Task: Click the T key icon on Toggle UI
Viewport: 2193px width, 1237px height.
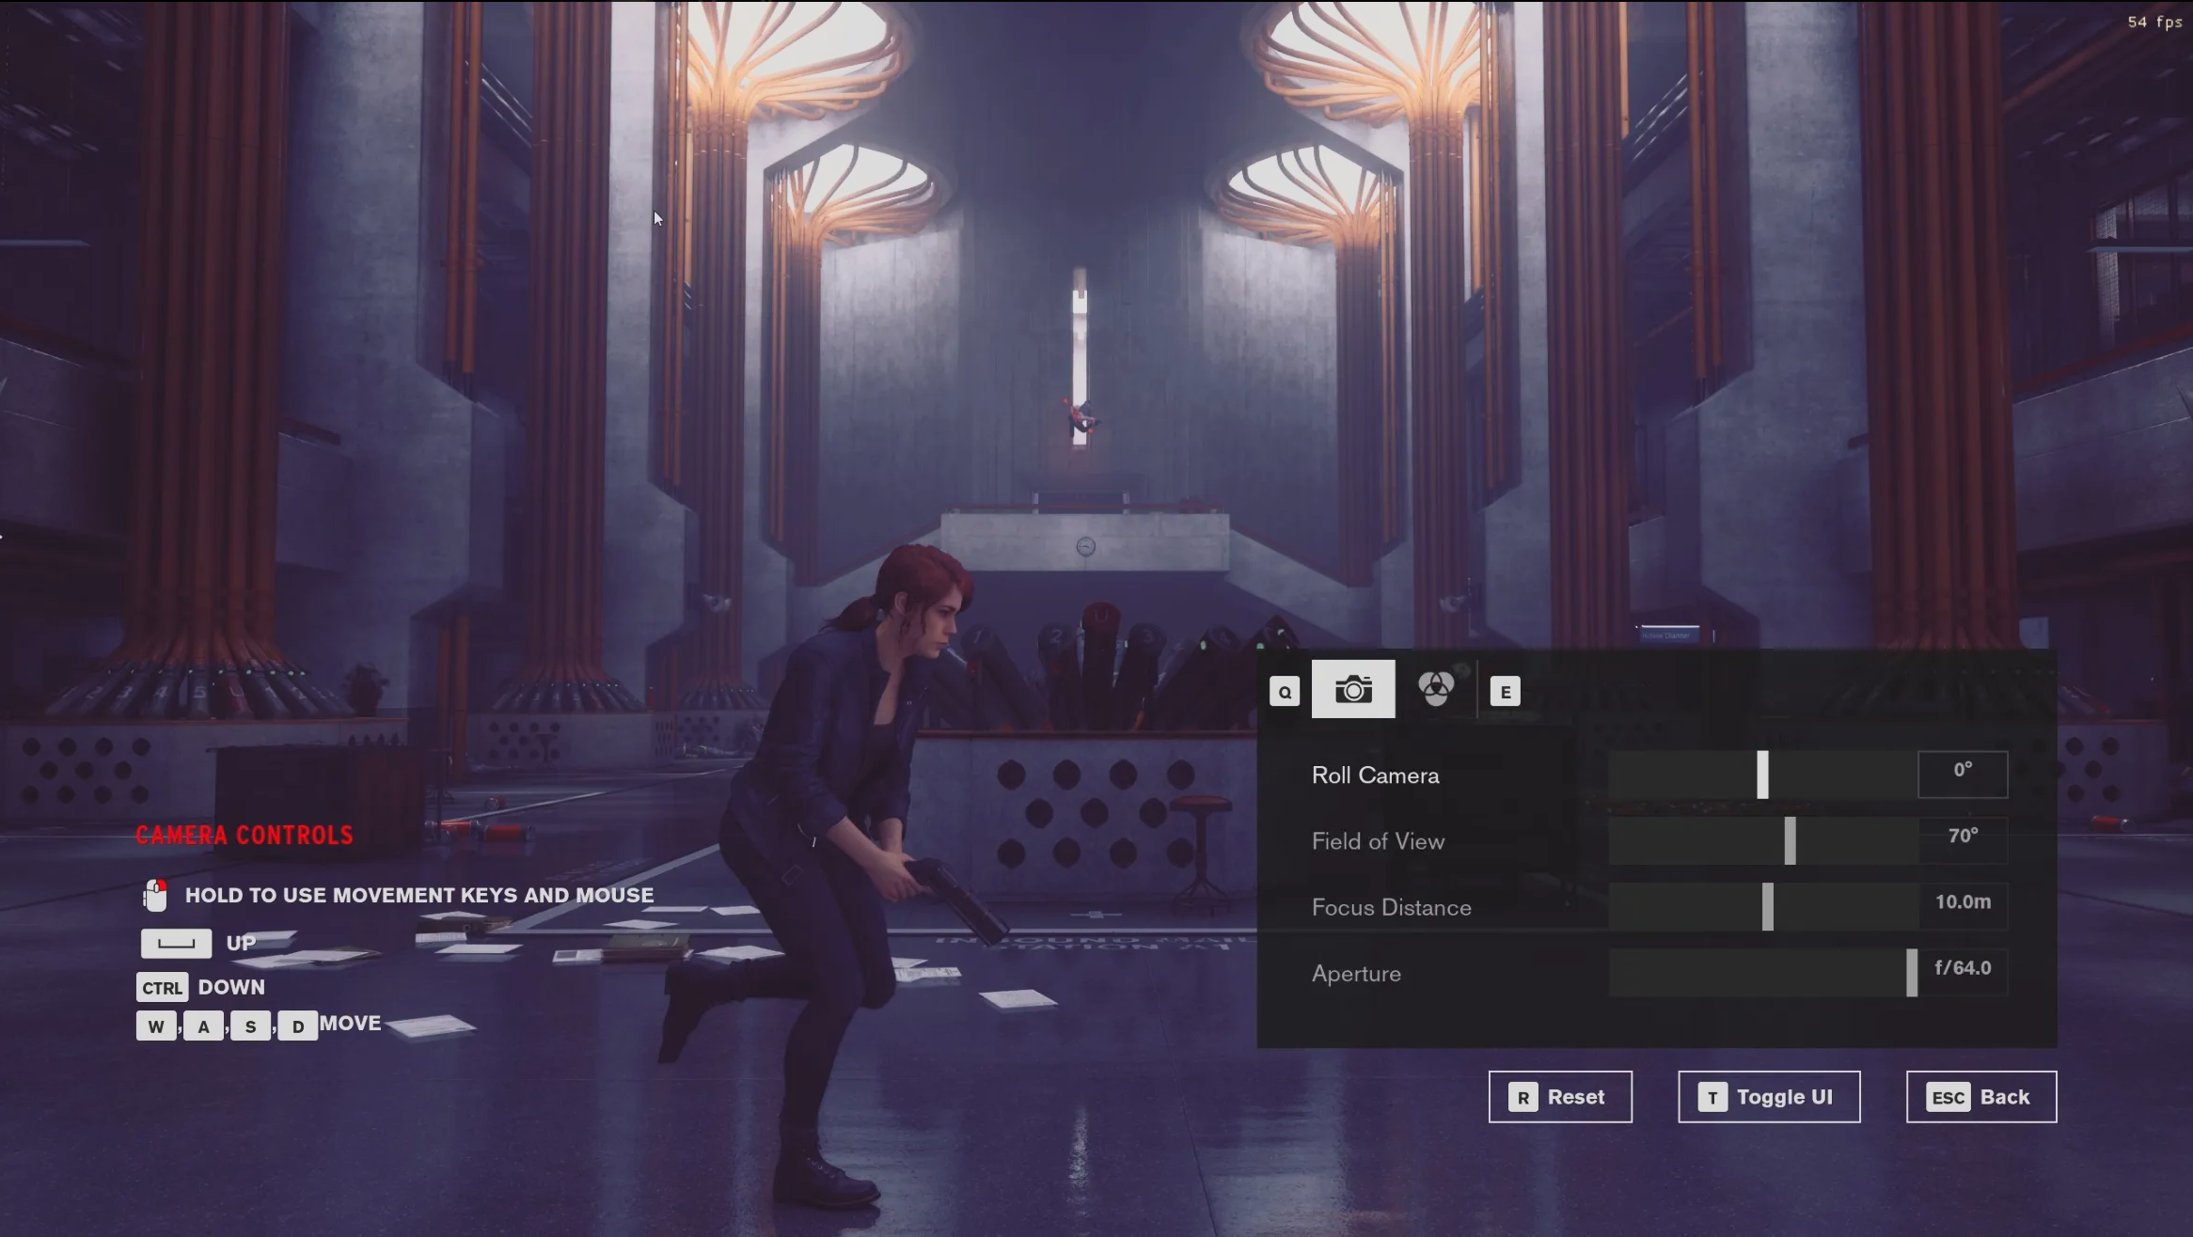Action: pyautogui.click(x=1712, y=1097)
